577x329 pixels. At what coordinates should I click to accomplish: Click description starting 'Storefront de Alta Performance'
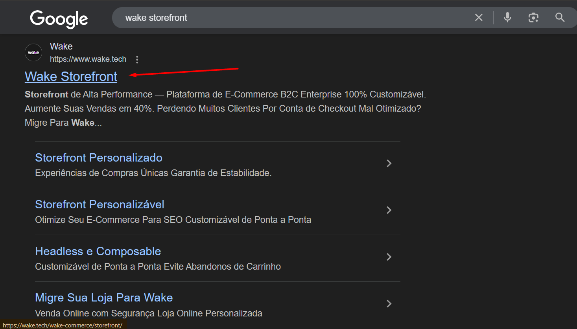(225, 108)
